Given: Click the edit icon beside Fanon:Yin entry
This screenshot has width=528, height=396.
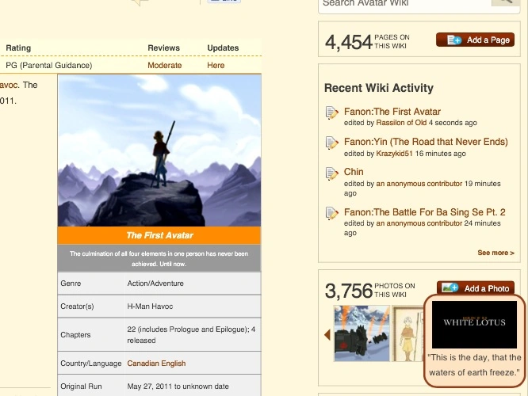Looking at the screenshot, I should pyautogui.click(x=331, y=143).
